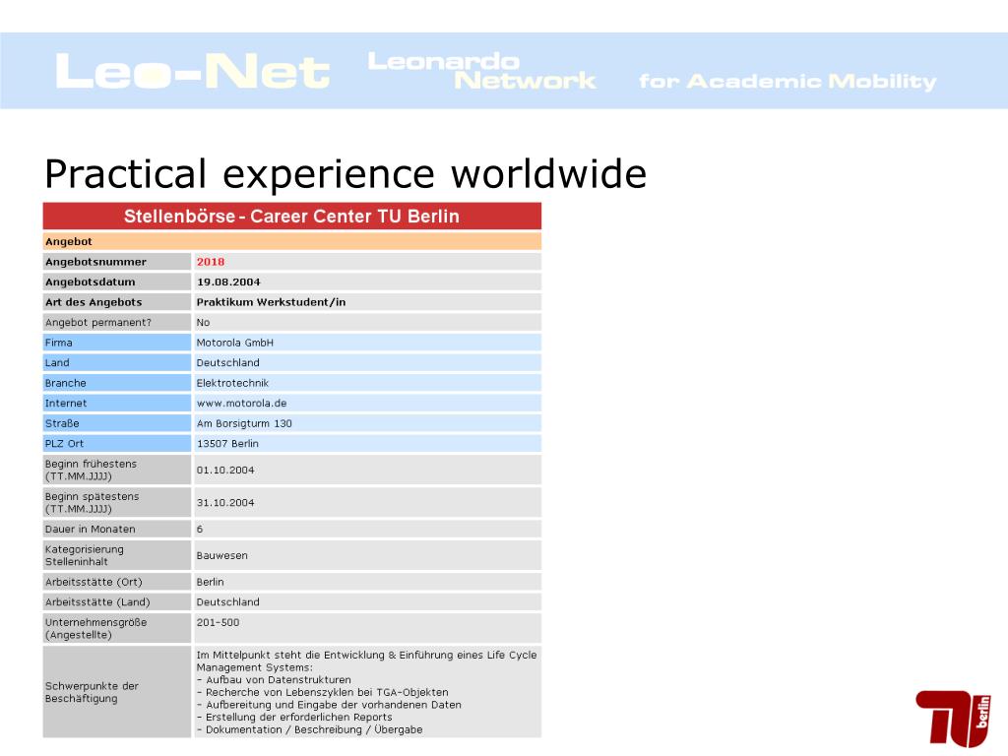Click the address 'Am Borsigturm 130'
This screenshot has width=1008, height=756.
(x=244, y=423)
